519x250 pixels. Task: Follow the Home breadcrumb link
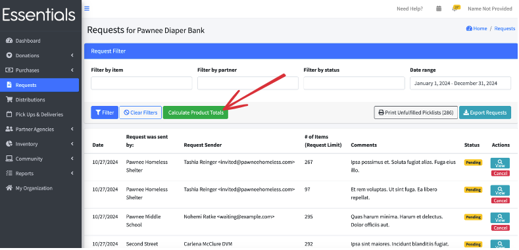coord(477,28)
